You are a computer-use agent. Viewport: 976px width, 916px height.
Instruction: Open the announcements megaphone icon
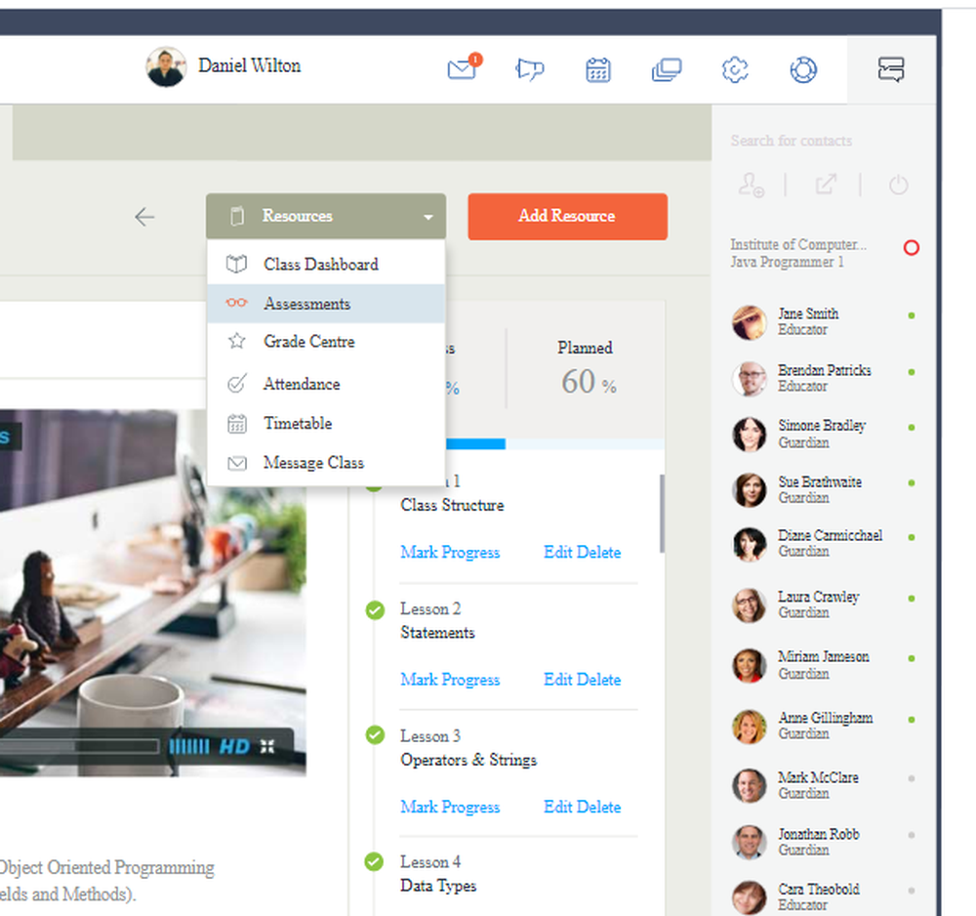530,69
